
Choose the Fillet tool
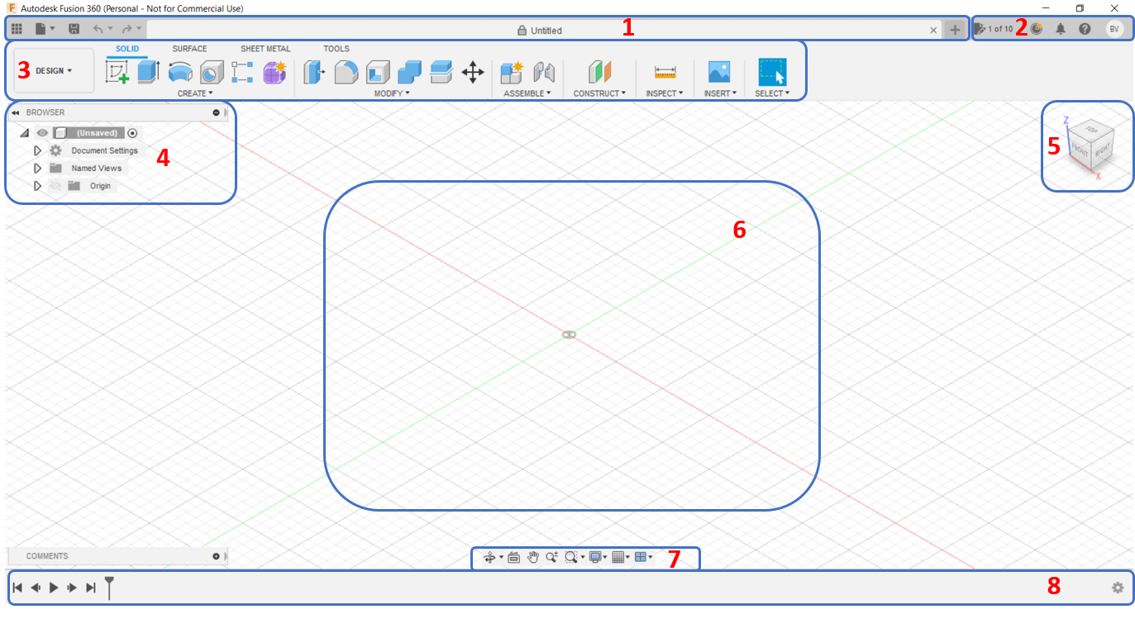click(x=346, y=73)
